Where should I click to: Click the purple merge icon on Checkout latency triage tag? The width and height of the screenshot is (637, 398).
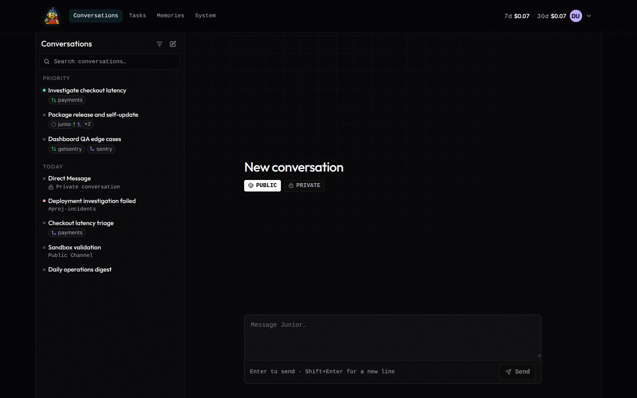click(54, 233)
